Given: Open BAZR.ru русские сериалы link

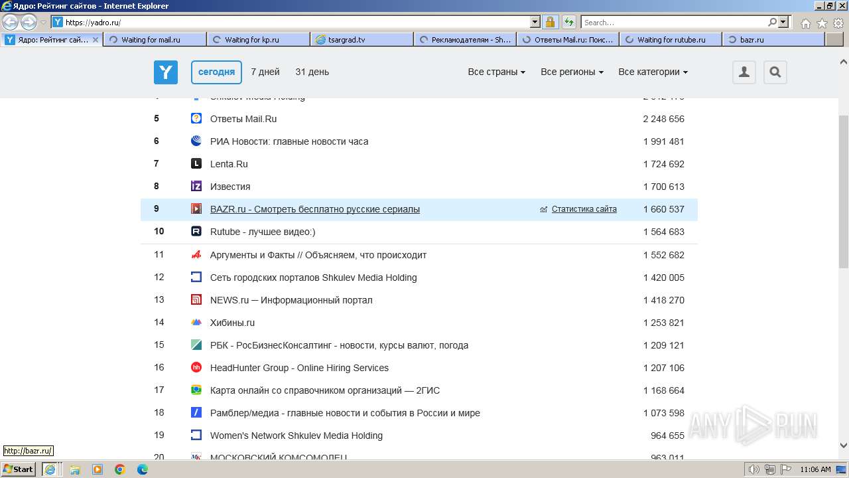Looking at the screenshot, I should pyautogui.click(x=315, y=209).
